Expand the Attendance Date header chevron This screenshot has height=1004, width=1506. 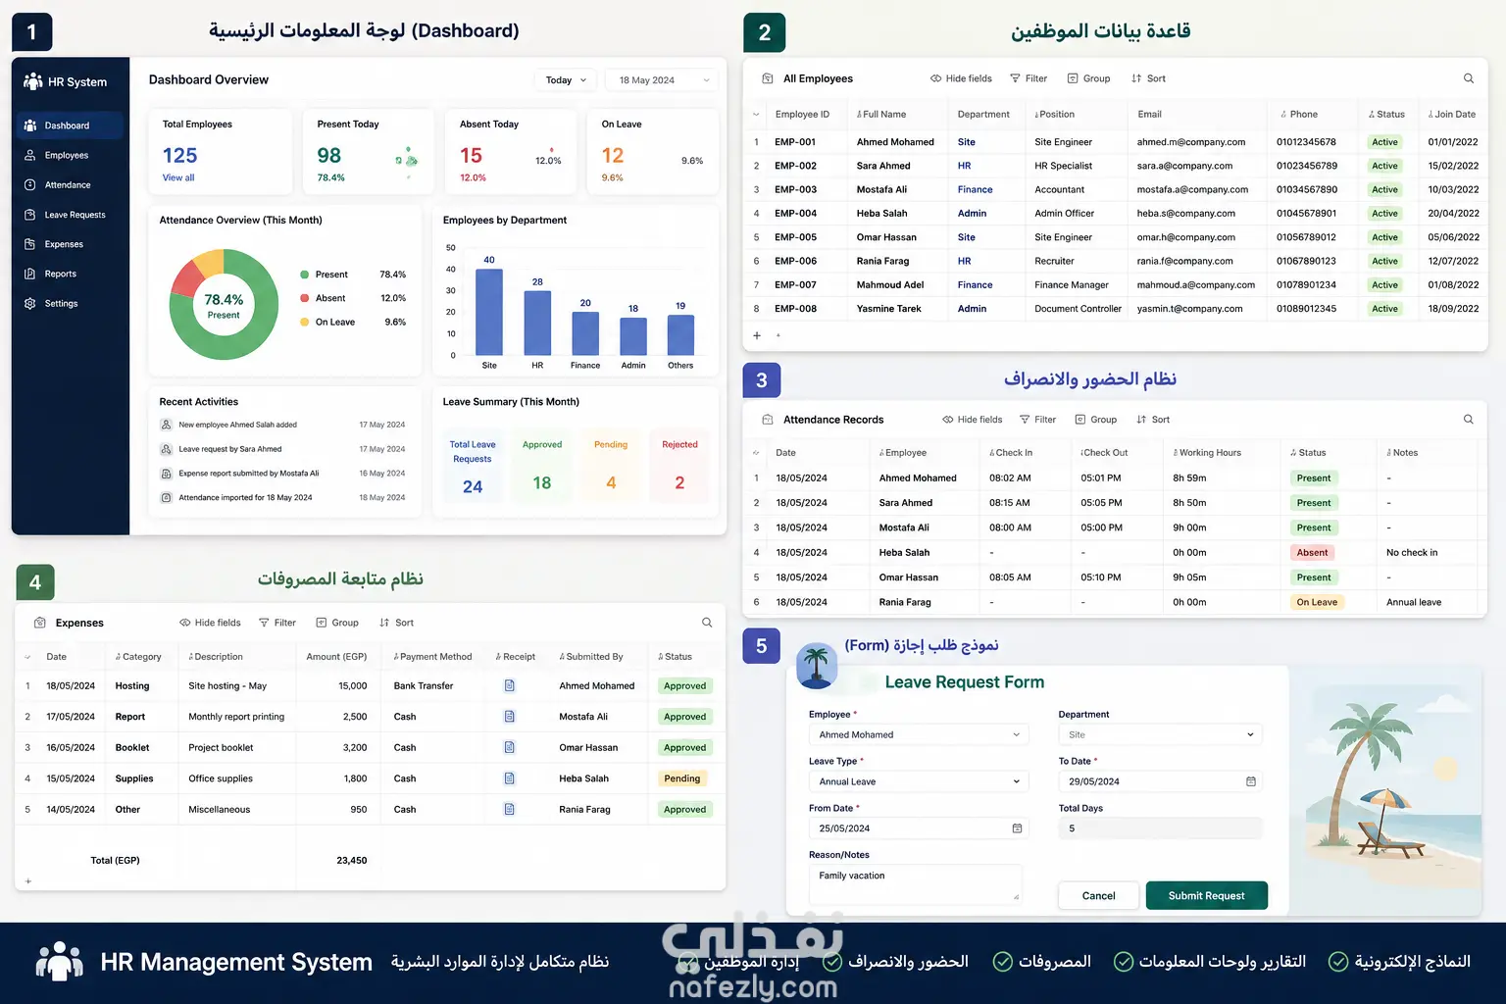756,453
